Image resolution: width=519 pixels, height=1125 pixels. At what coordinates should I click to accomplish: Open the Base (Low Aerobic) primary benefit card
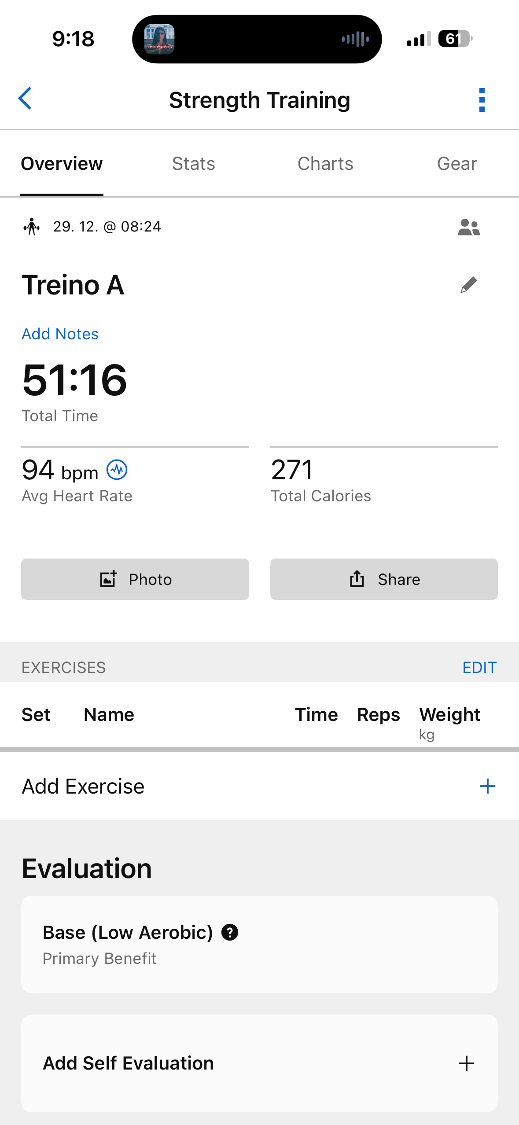pos(259,945)
